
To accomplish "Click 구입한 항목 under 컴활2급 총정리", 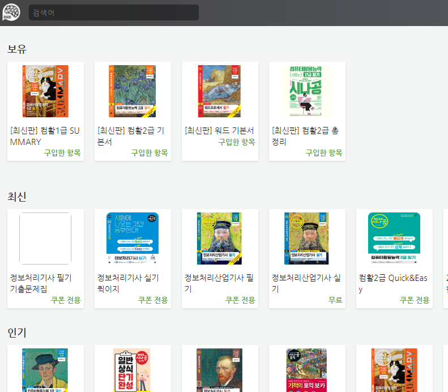I will click(324, 153).
